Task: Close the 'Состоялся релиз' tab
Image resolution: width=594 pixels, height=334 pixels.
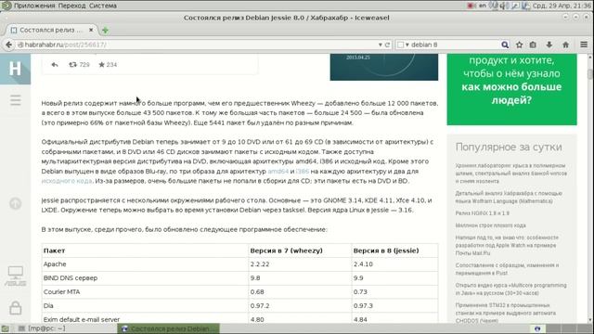Action: tap(91, 30)
